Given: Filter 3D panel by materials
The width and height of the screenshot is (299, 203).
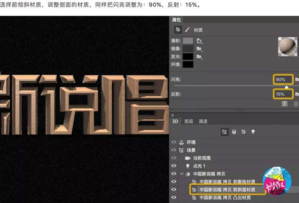Looking at the screenshot, I should 243,132.
